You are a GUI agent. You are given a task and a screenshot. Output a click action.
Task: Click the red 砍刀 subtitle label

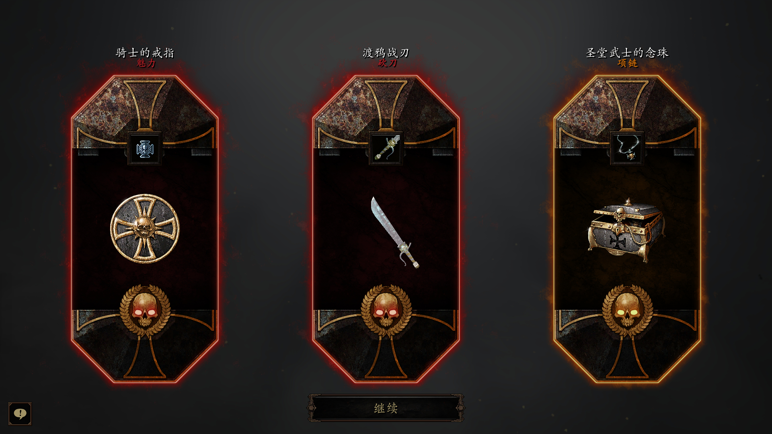(x=387, y=63)
